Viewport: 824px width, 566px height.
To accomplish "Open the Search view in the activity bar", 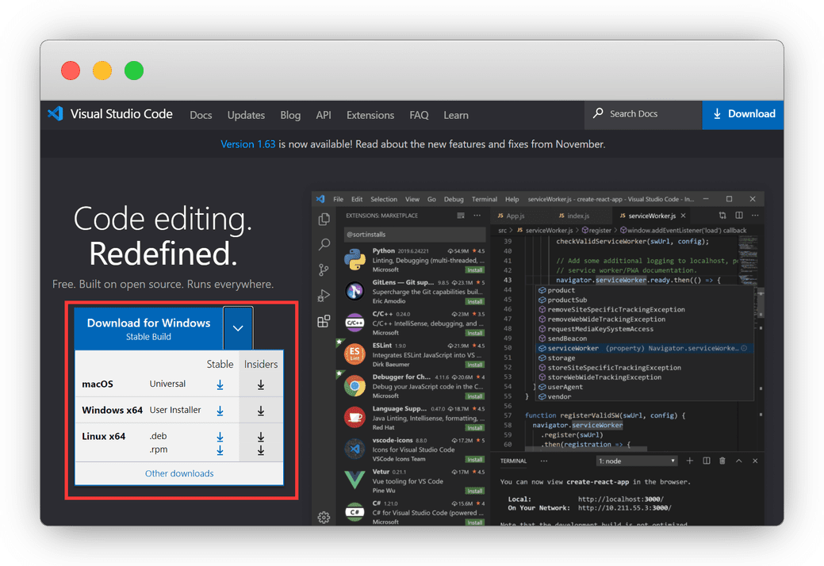I will tap(324, 245).
